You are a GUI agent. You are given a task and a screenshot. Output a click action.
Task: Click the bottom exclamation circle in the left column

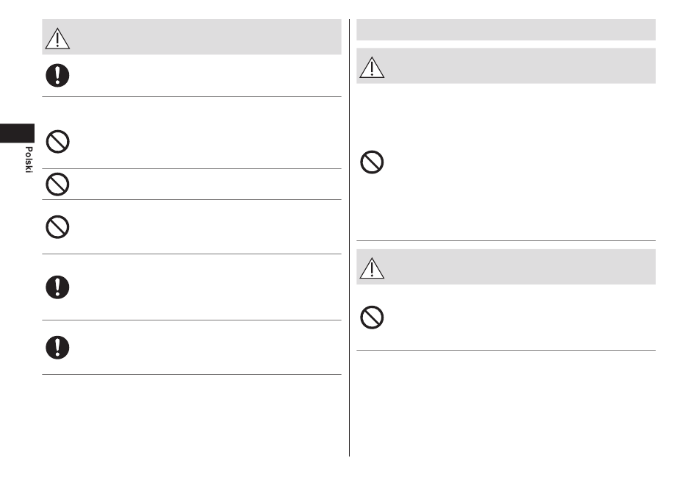pyautogui.click(x=57, y=347)
